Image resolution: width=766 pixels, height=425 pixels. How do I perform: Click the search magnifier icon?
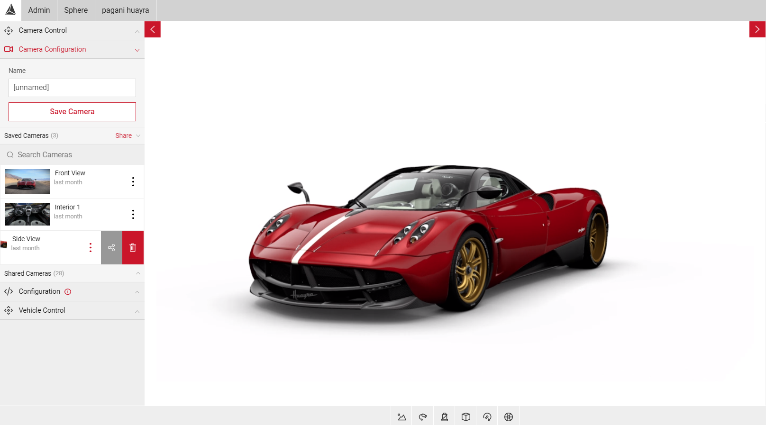click(10, 155)
